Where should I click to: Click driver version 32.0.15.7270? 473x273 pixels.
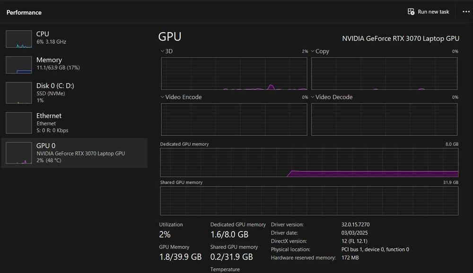coord(355,224)
